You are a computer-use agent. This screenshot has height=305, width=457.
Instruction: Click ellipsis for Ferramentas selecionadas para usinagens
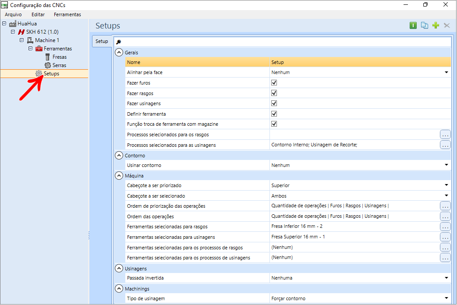click(x=445, y=237)
